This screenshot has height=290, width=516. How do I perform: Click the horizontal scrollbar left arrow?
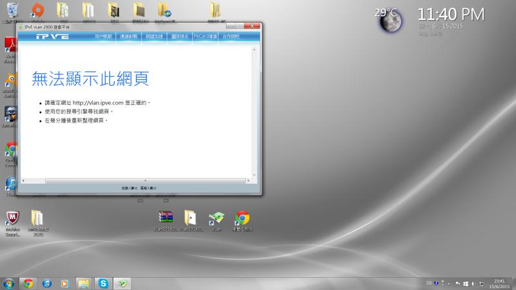point(23,181)
